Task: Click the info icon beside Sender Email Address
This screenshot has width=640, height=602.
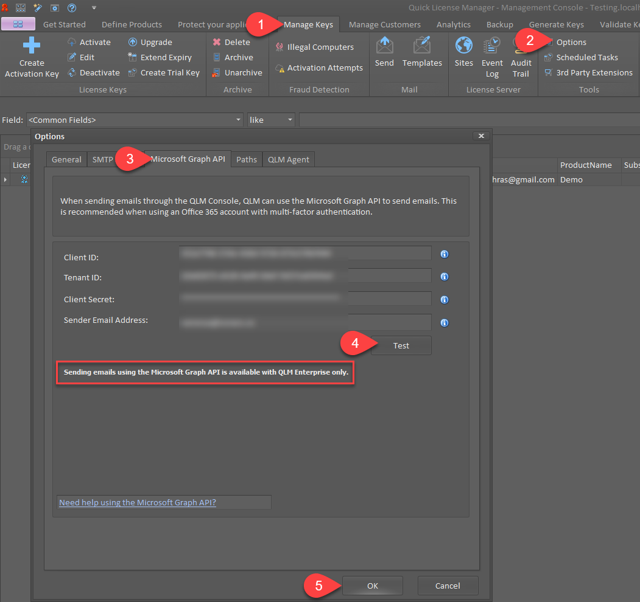Action: (445, 323)
